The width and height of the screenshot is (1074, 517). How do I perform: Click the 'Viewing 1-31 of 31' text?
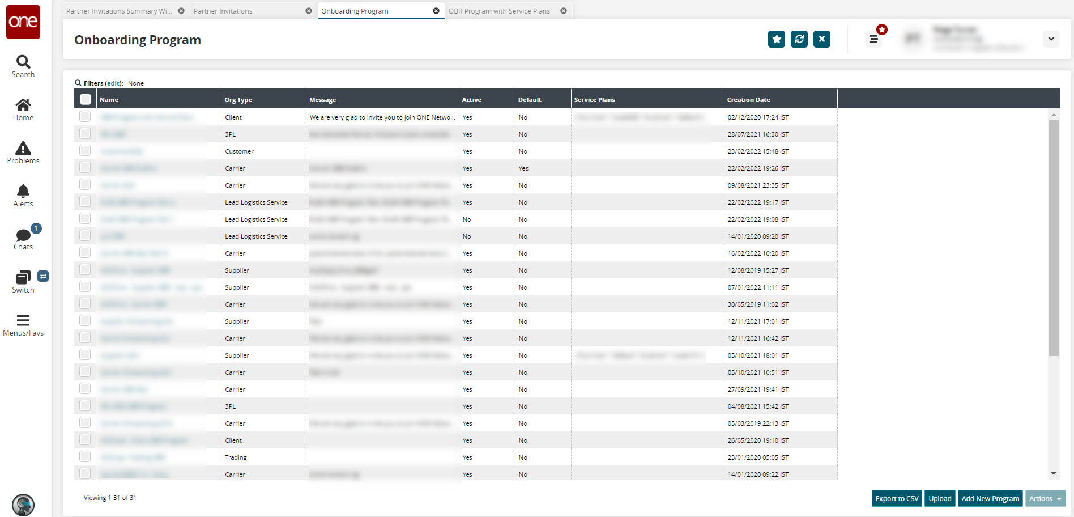point(110,498)
